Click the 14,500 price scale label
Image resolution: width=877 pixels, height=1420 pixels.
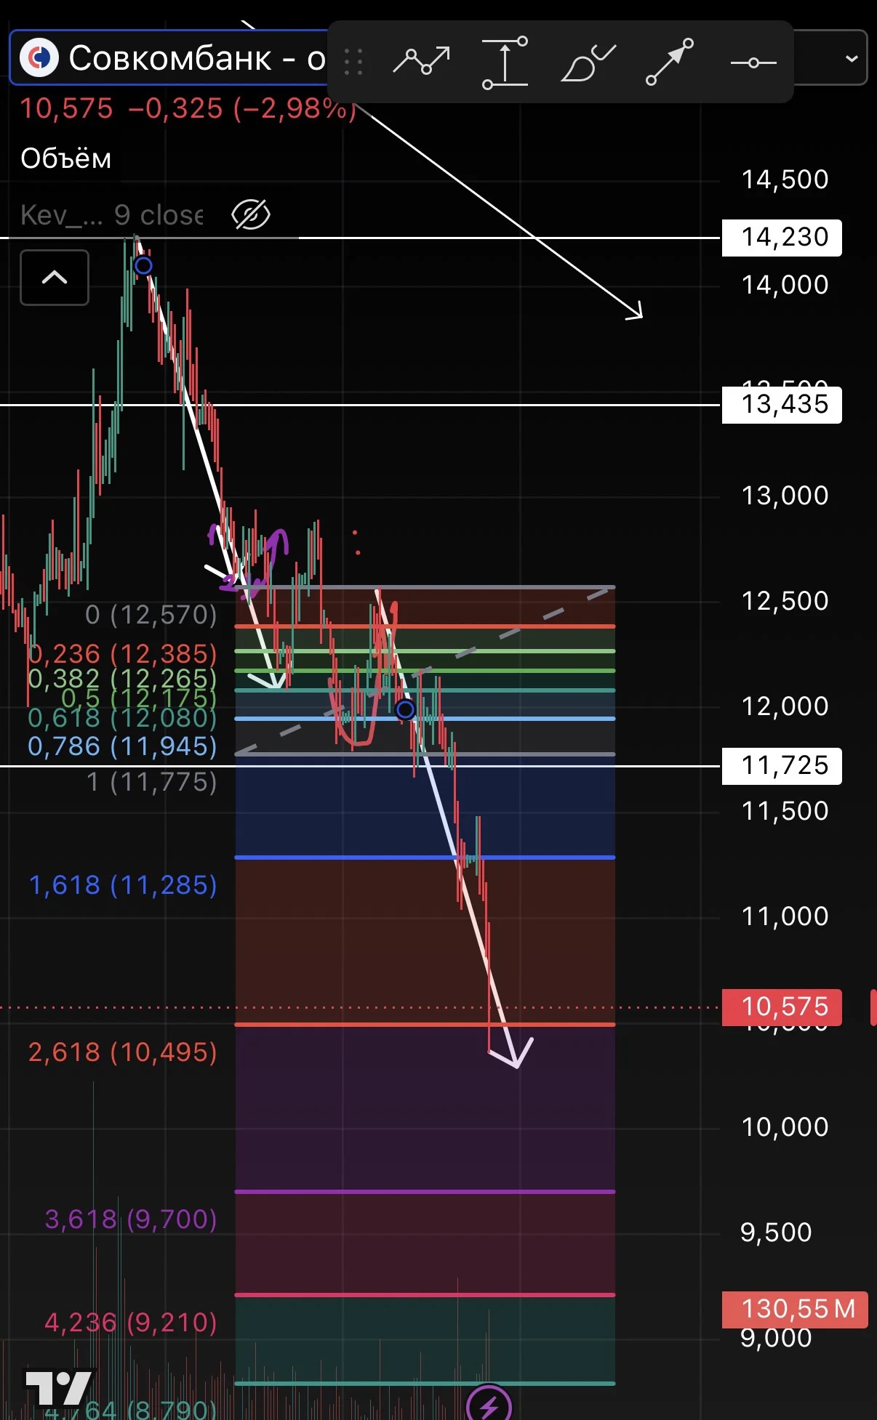(785, 179)
